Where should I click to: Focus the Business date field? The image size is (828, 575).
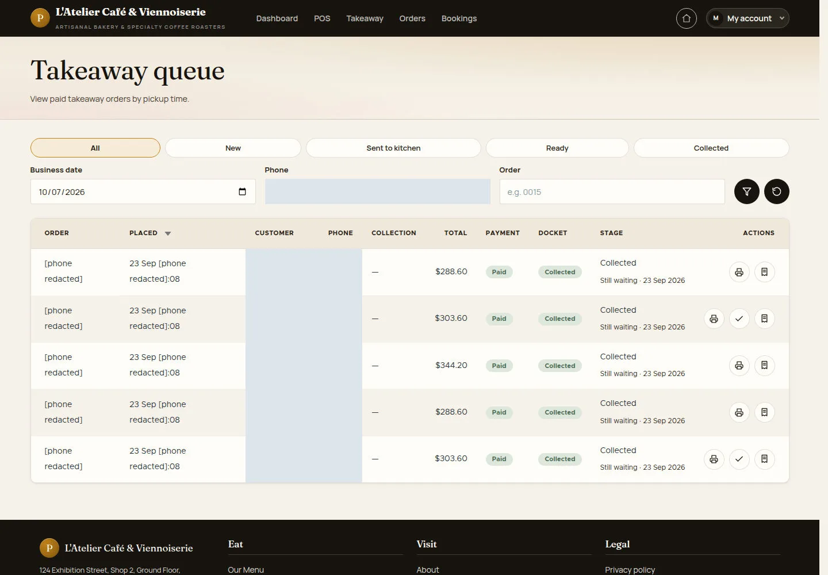[x=143, y=191]
